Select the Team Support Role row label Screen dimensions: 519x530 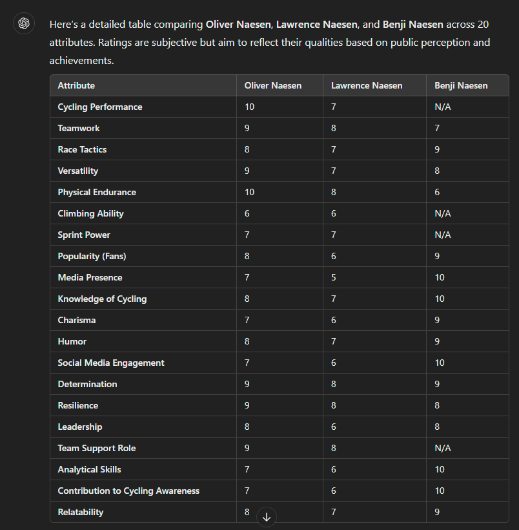(x=97, y=448)
